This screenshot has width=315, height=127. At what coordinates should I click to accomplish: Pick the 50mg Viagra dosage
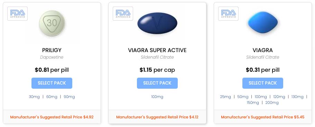pos(243,97)
